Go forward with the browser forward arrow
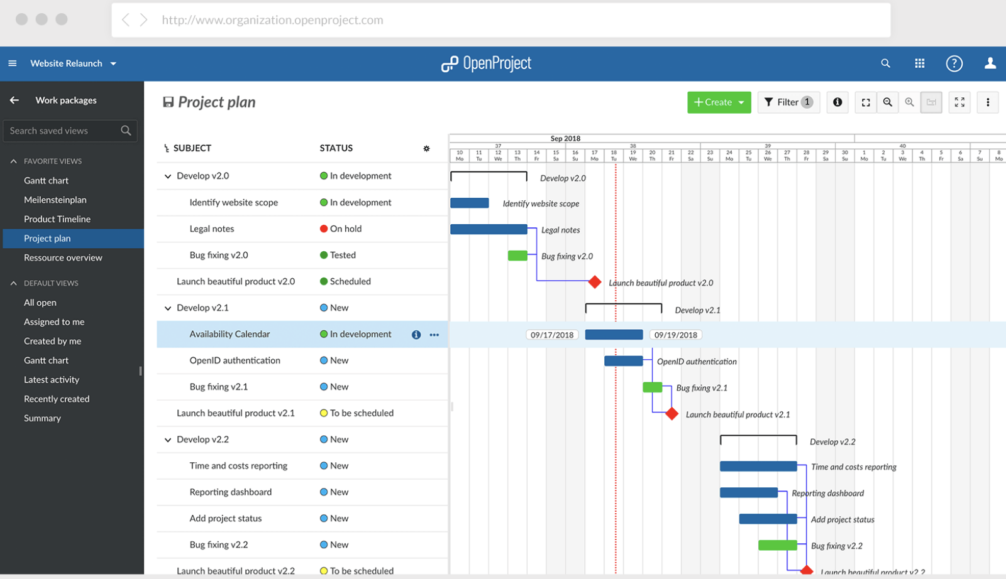 144,20
